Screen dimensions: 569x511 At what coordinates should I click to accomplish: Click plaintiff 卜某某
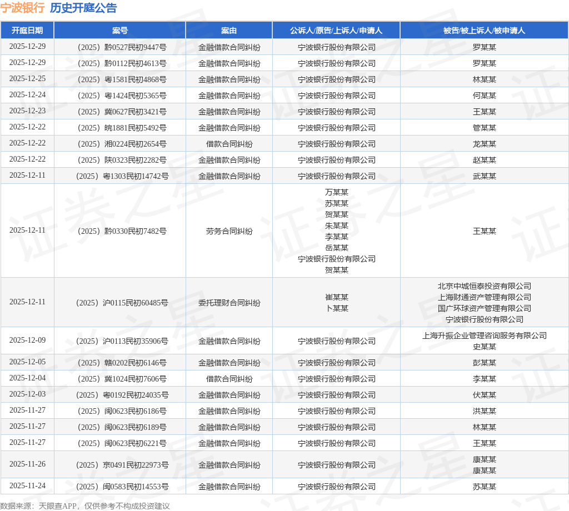coord(336,308)
